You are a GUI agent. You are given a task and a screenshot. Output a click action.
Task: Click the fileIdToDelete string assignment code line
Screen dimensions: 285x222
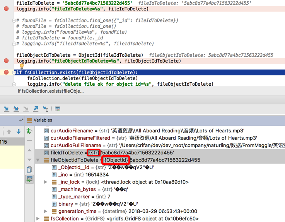(x=74, y=3)
